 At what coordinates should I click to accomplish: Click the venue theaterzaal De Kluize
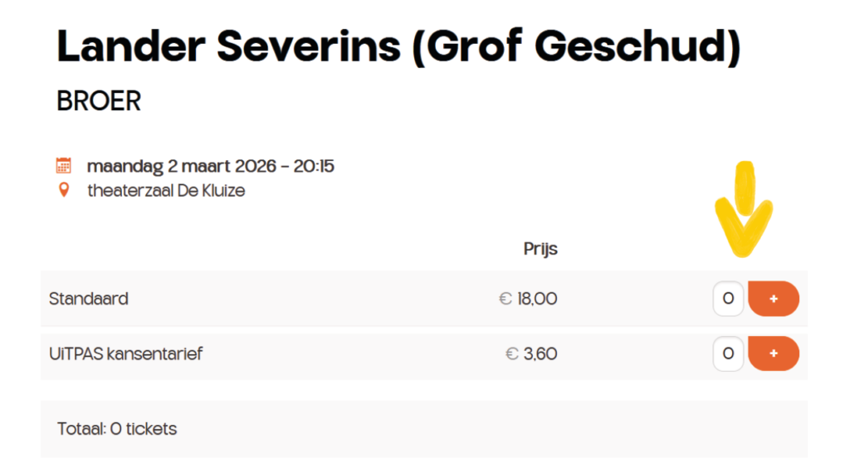click(166, 191)
